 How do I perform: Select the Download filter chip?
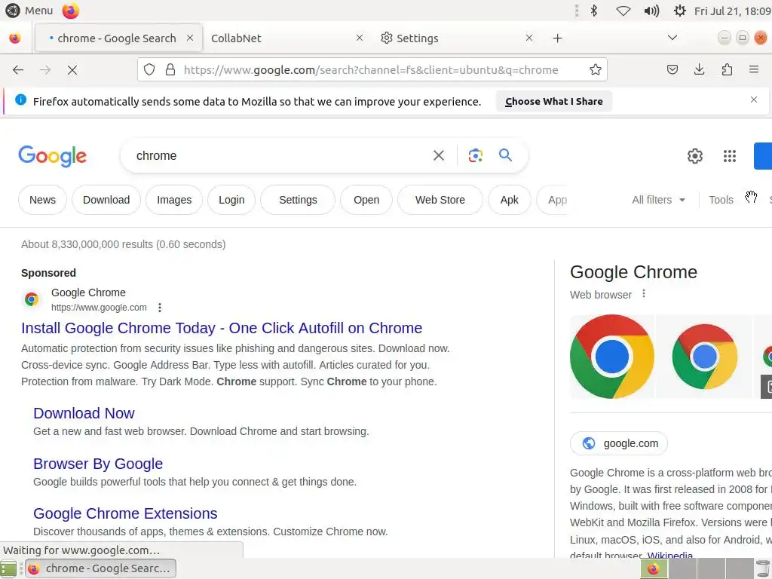(x=106, y=200)
